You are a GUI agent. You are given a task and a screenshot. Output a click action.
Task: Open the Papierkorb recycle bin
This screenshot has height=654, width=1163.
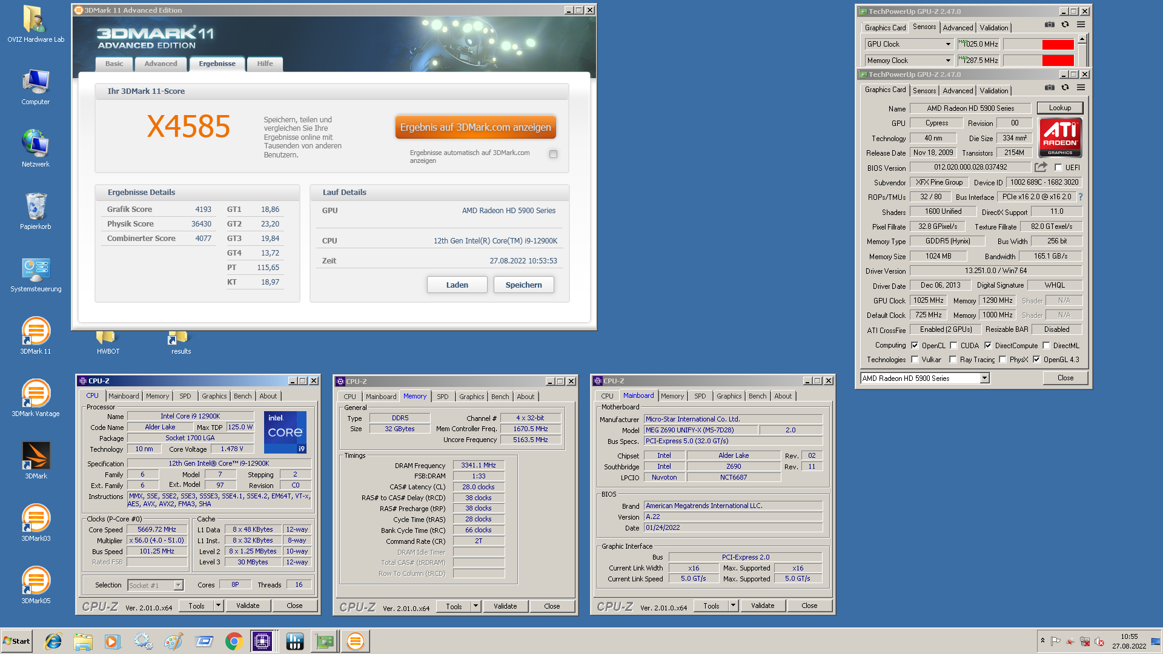coord(36,211)
